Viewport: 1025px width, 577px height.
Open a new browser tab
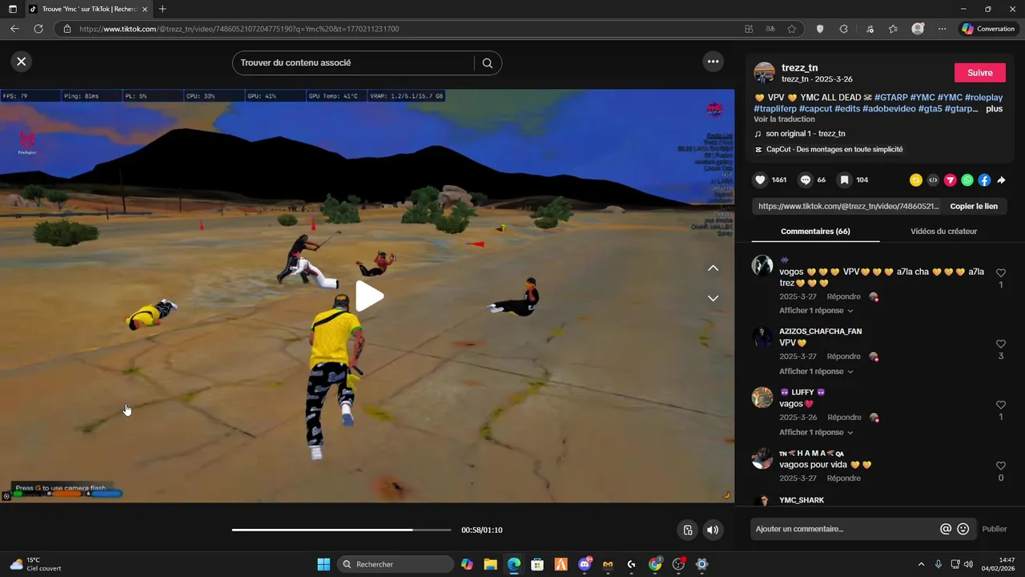point(163,9)
